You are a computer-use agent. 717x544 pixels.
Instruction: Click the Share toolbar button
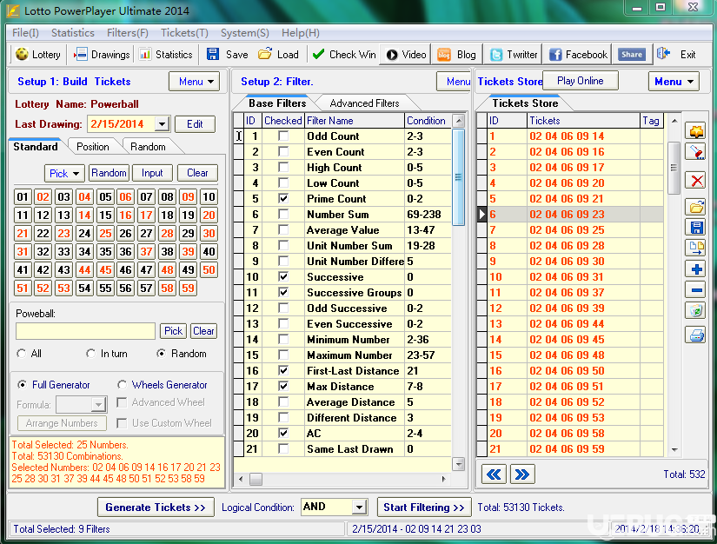pyautogui.click(x=632, y=55)
